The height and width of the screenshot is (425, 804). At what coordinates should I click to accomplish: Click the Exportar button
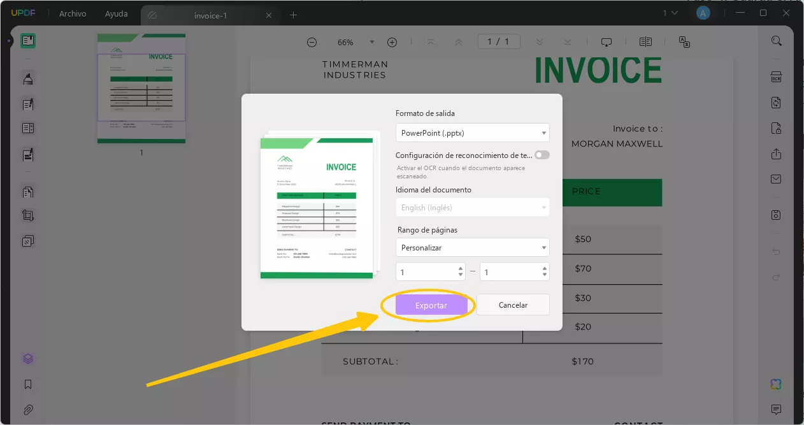[431, 305]
